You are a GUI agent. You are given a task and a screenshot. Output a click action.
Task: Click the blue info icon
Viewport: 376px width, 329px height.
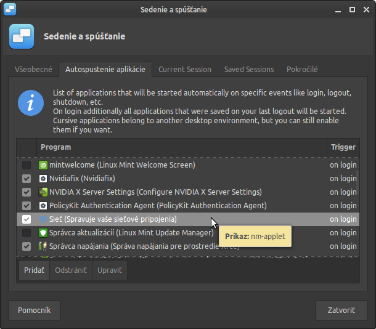(31, 102)
